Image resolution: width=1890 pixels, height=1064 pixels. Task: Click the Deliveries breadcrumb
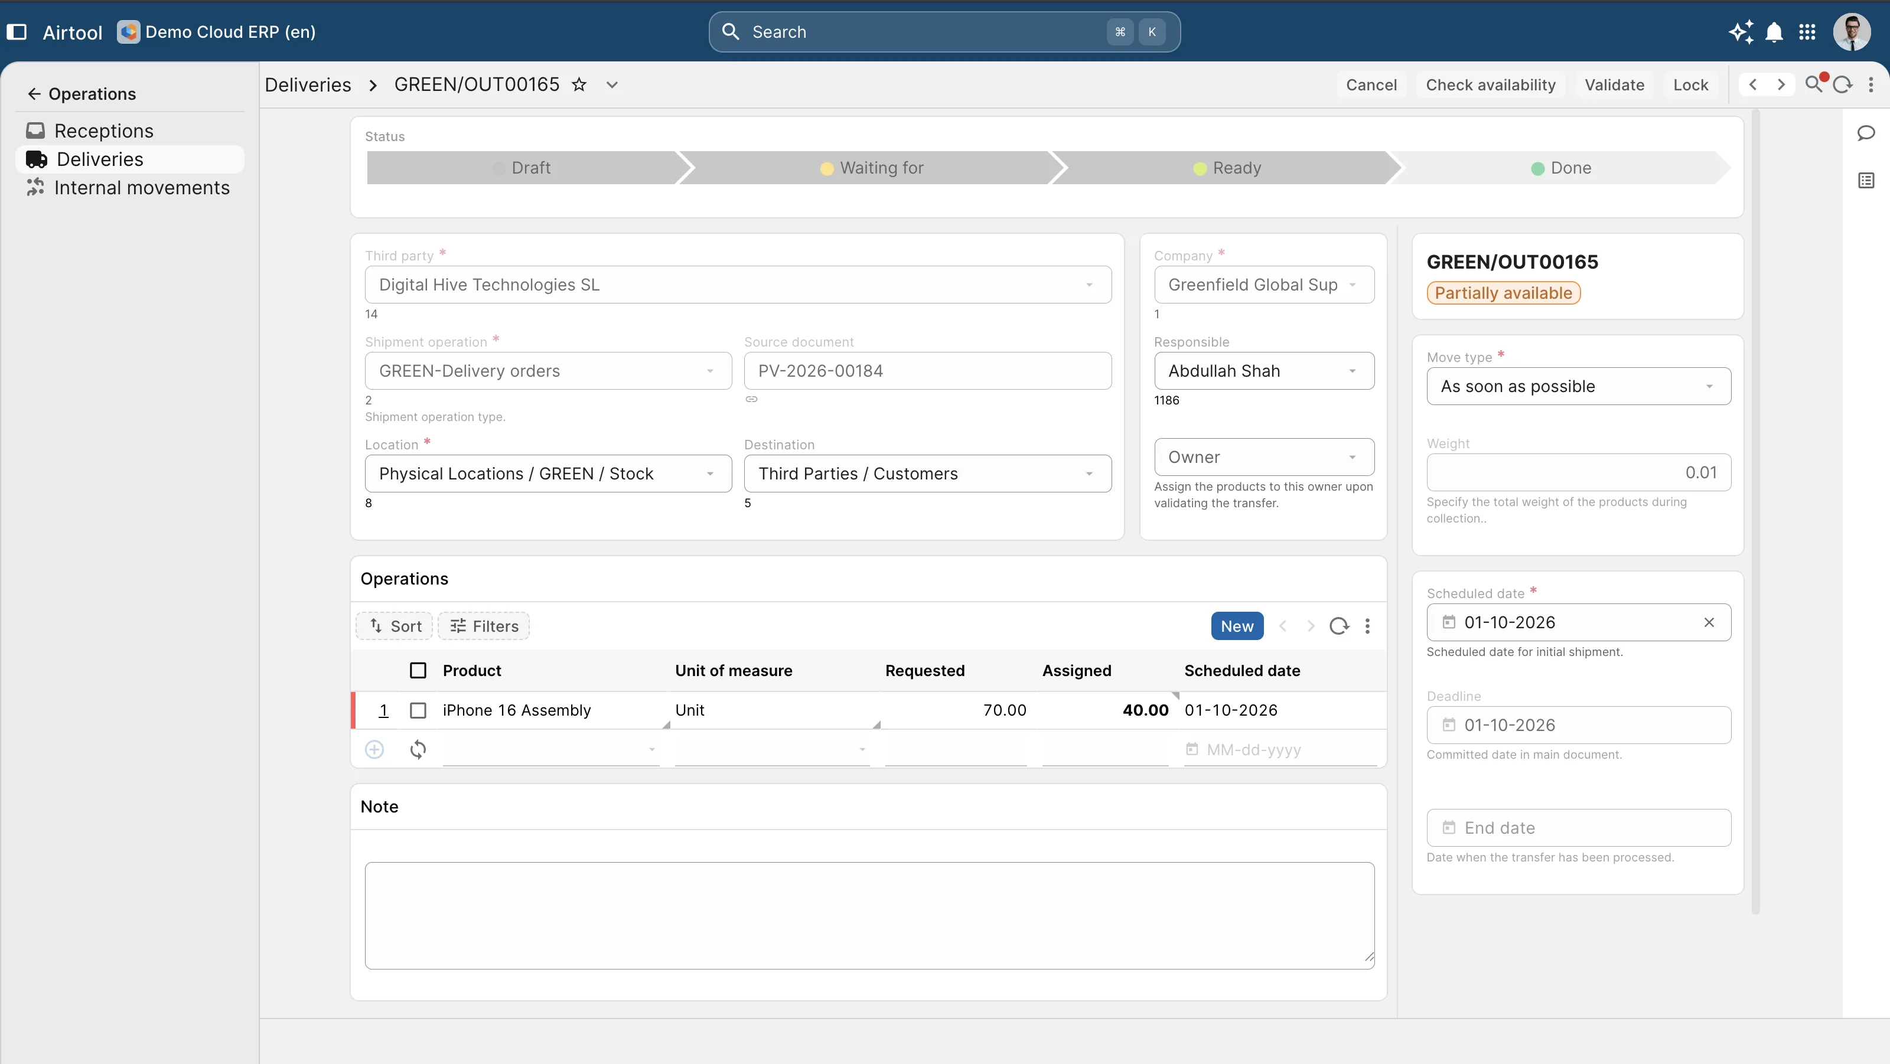pos(308,84)
